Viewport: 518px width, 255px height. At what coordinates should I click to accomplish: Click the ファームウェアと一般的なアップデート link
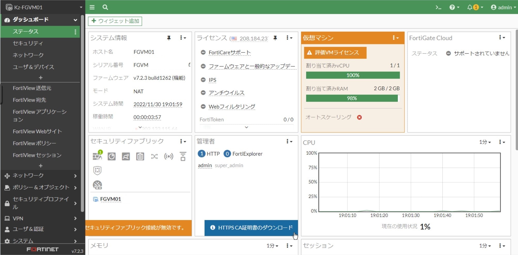(x=252, y=66)
